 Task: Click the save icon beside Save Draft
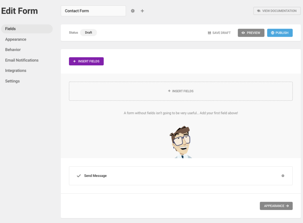pos(209,33)
